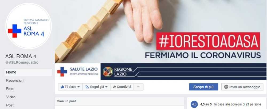Screen dimensions: 267x109
Task: Click the Scopri di più button
Action: (x=203, y=87)
